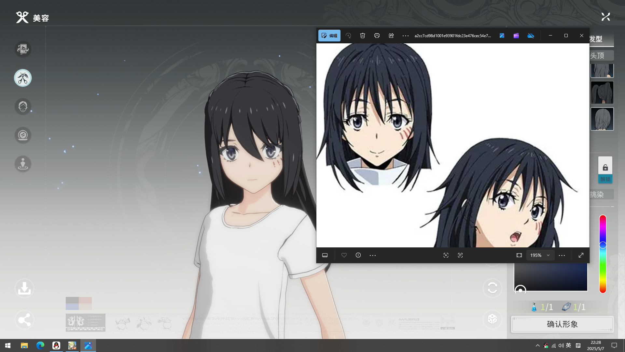Click the game logo card thumbnail
Viewport: 625px width, 352px height.
point(86,323)
